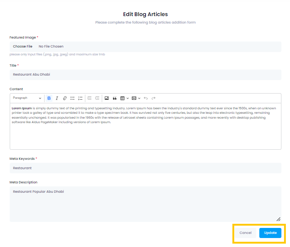Create a numbered list
Screen dimensions: 290x247
pos(80,98)
